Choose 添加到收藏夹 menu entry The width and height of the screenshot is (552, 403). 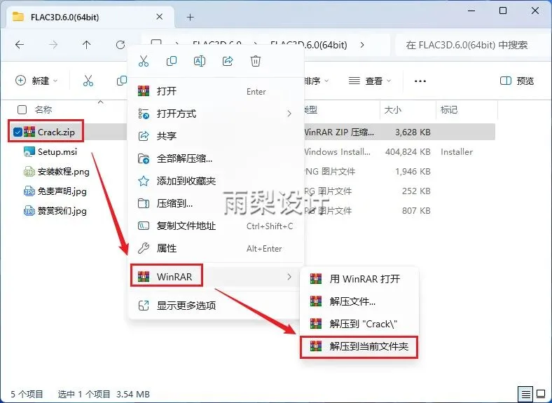click(x=216, y=181)
